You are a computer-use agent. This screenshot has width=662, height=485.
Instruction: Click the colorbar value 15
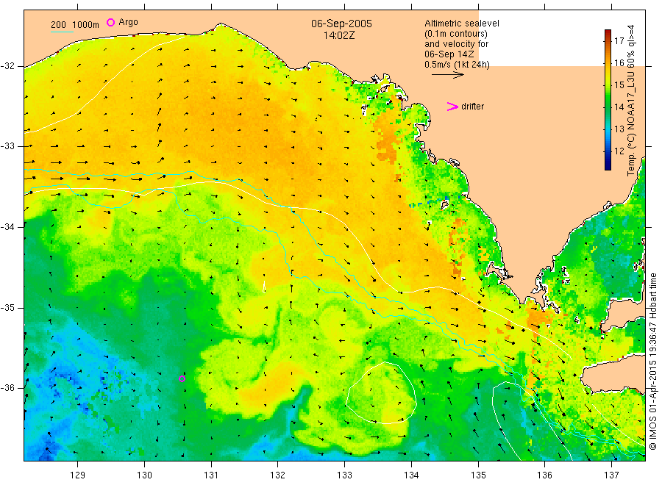click(x=619, y=85)
